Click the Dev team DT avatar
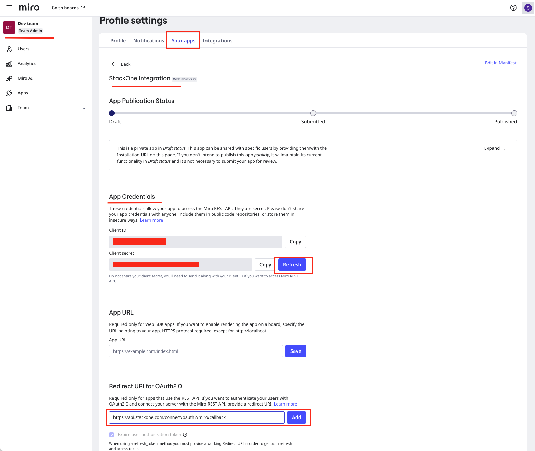535x451 pixels. pos(9,27)
